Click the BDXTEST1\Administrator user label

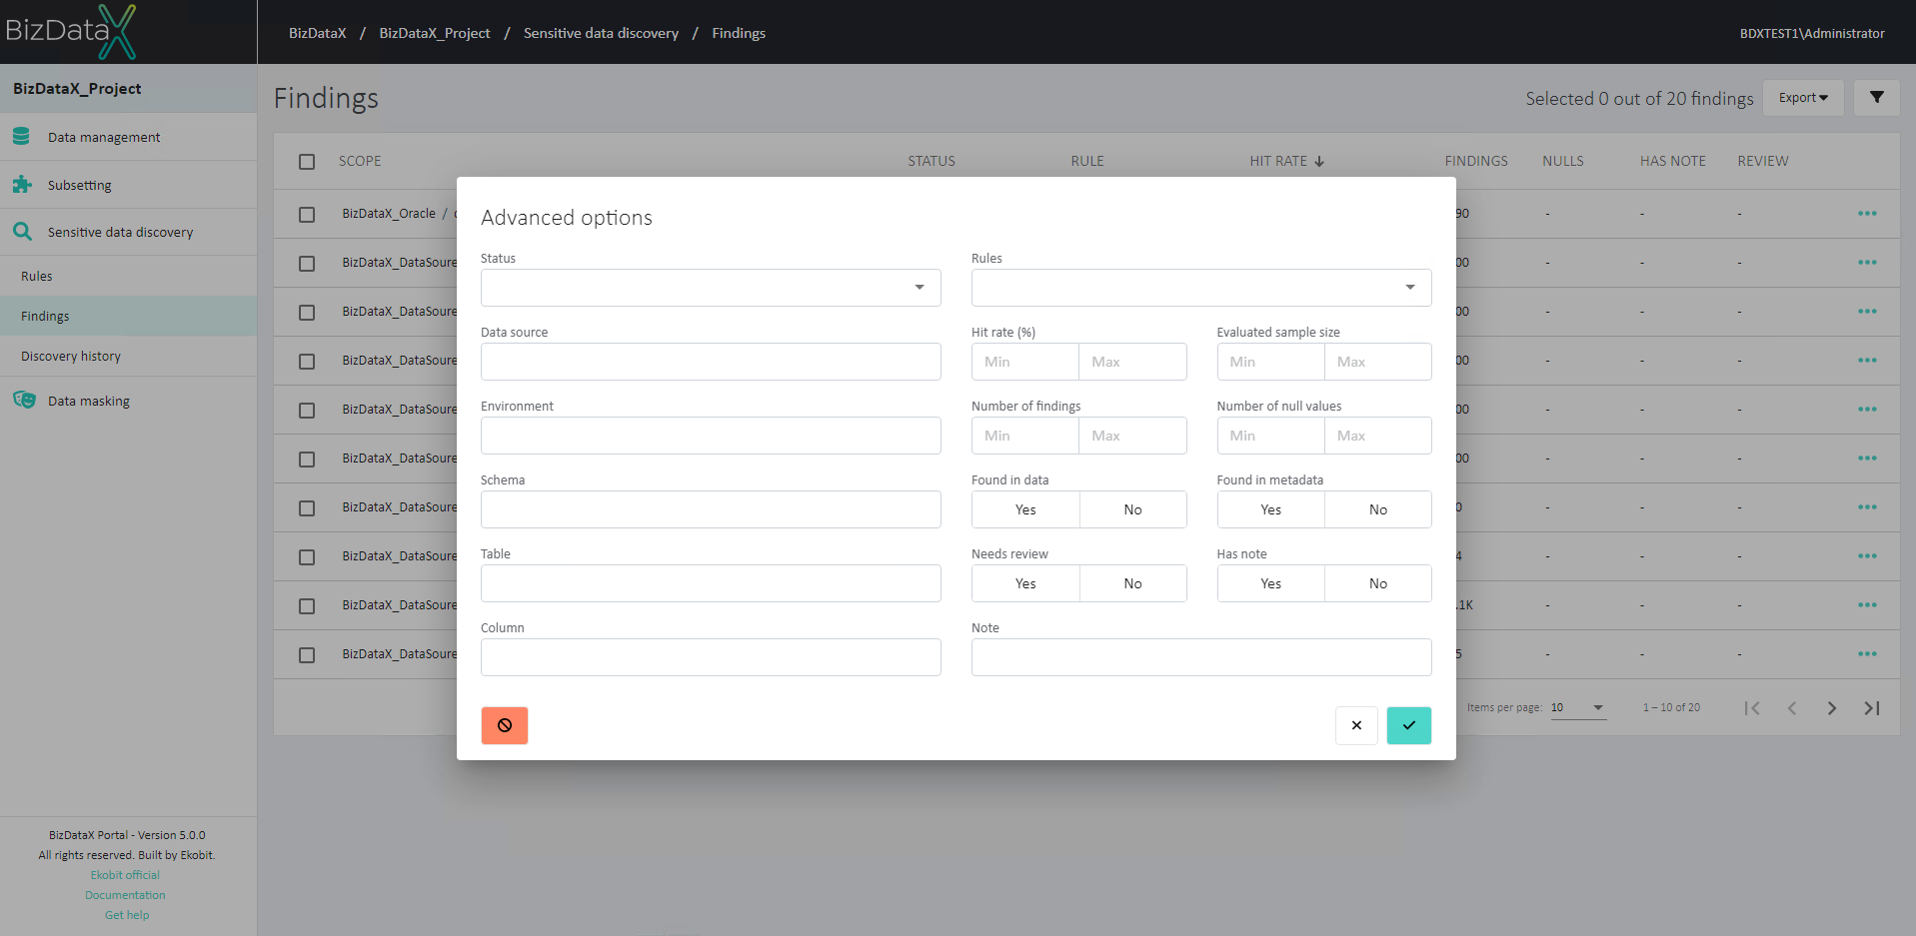click(x=1812, y=33)
